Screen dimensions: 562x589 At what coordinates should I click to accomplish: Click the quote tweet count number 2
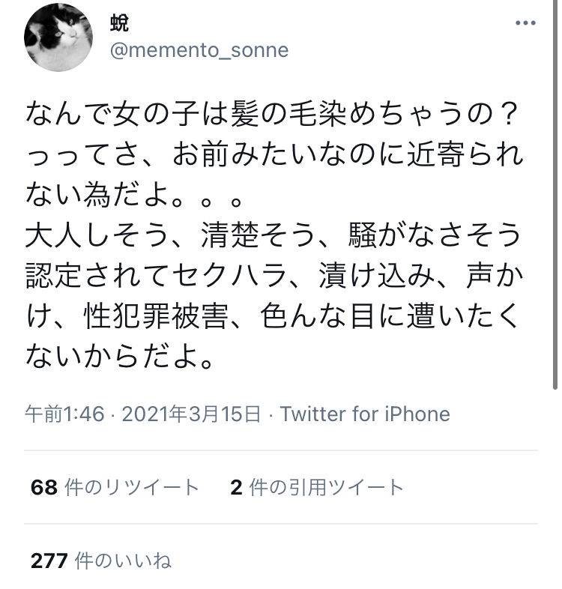(236, 487)
